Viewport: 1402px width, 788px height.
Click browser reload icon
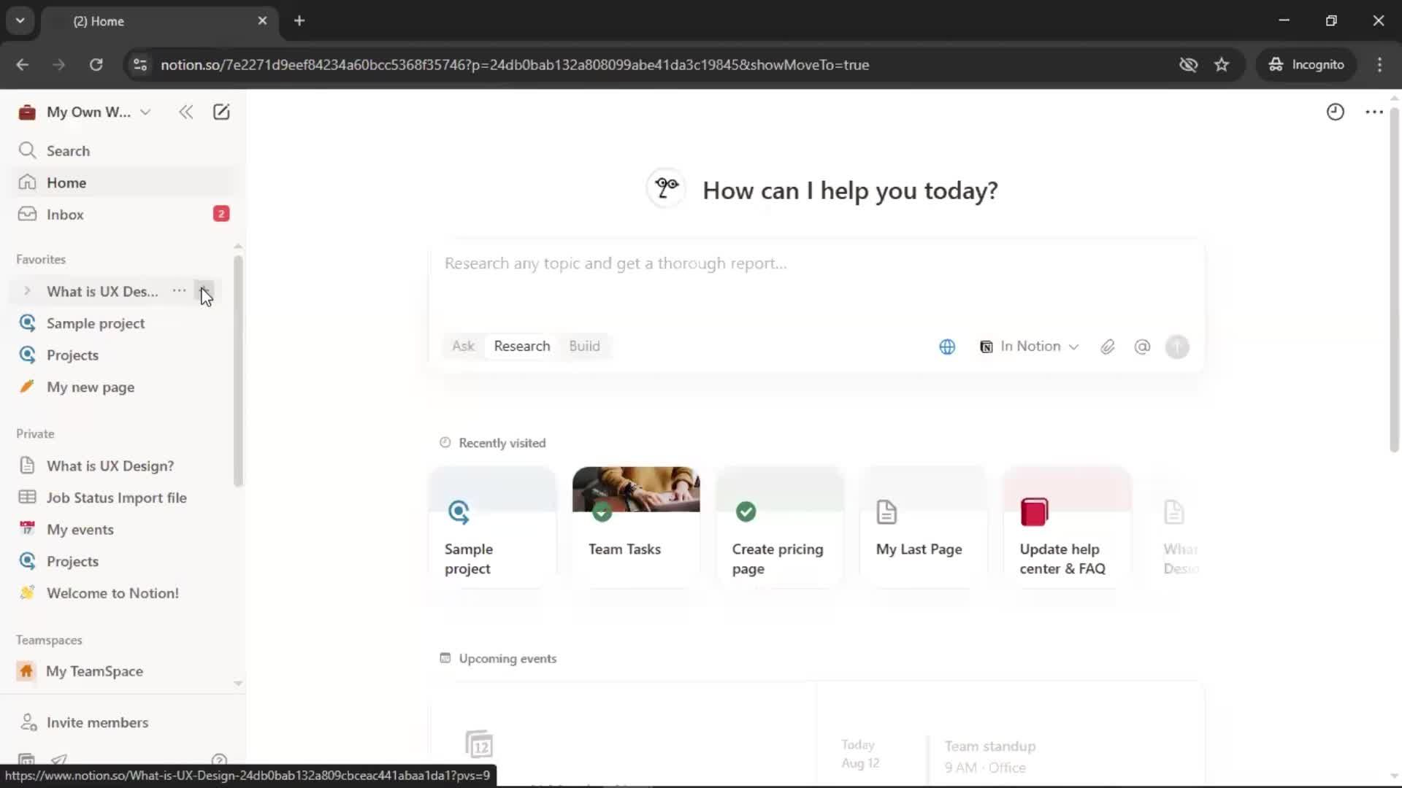pyautogui.click(x=96, y=64)
